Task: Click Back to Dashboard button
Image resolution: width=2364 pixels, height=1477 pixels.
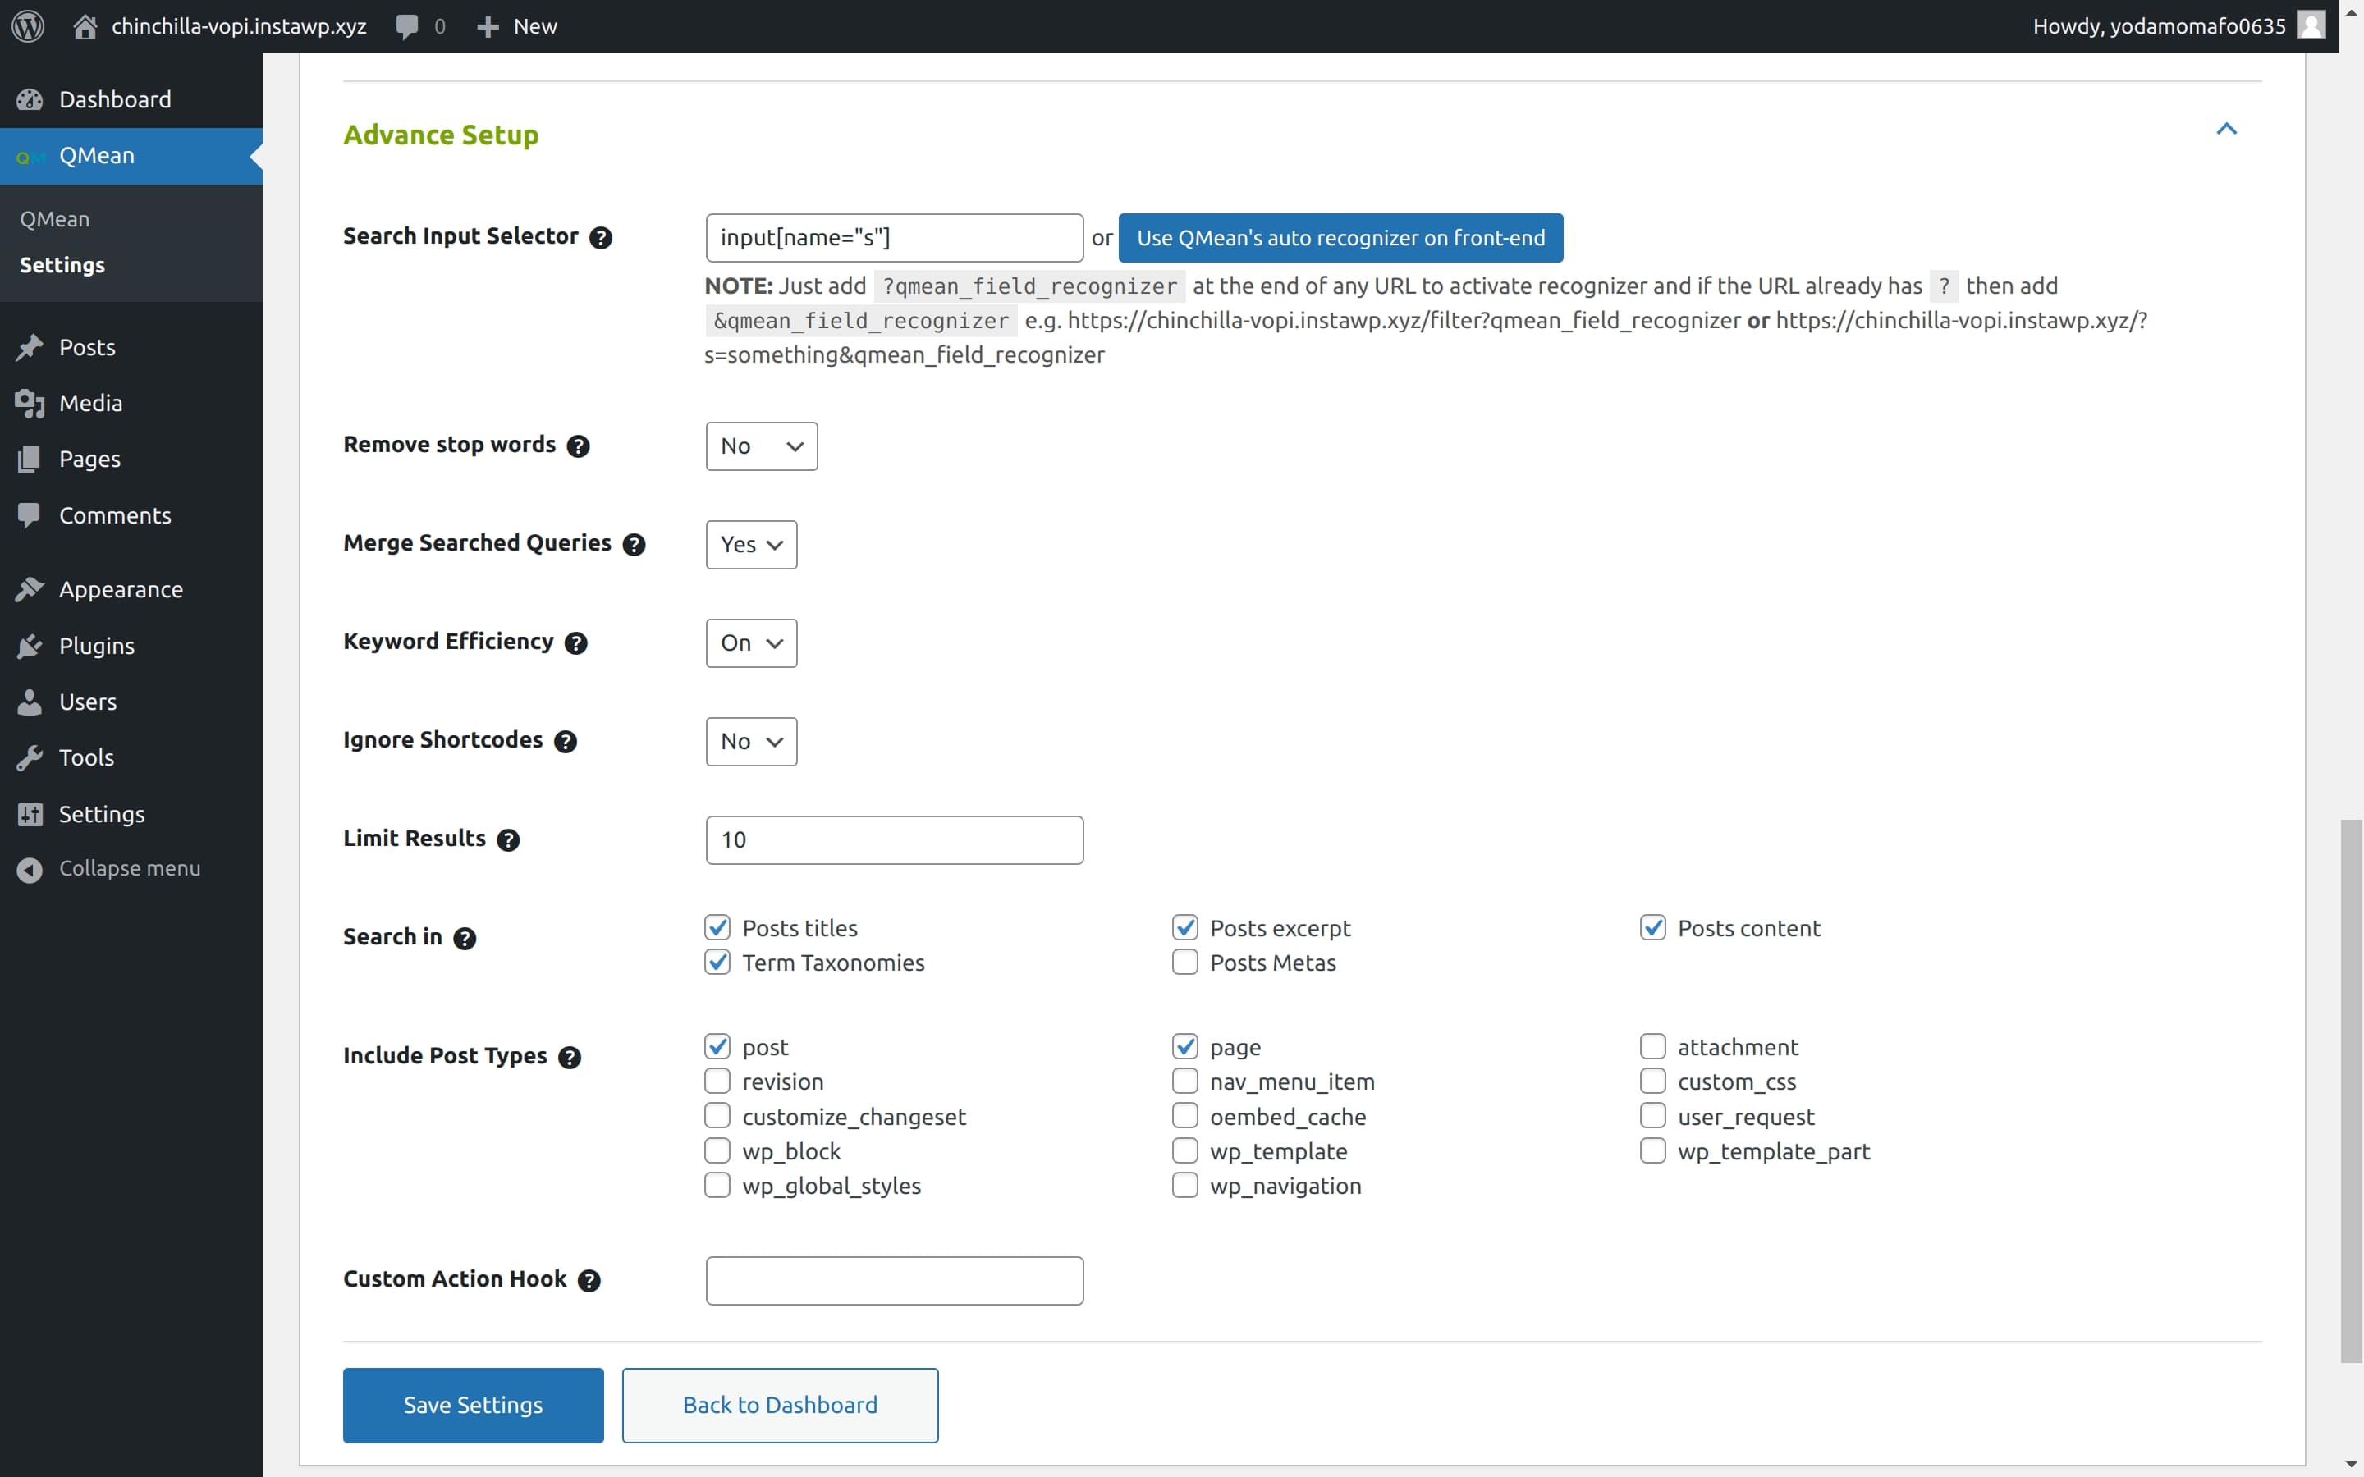Action: pyautogui.click(x=780, y=1405)
